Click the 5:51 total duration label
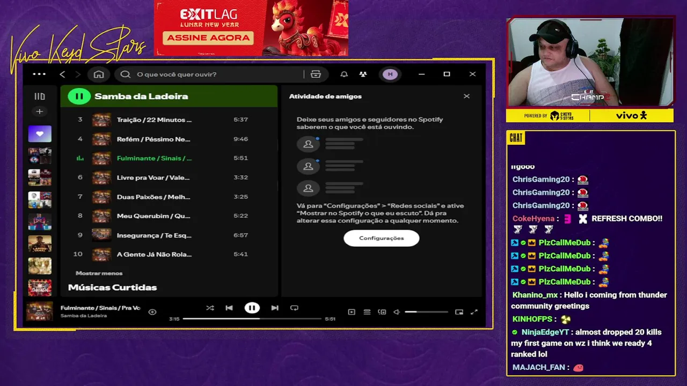Screen dimensions: 687x386 (330, 319)
